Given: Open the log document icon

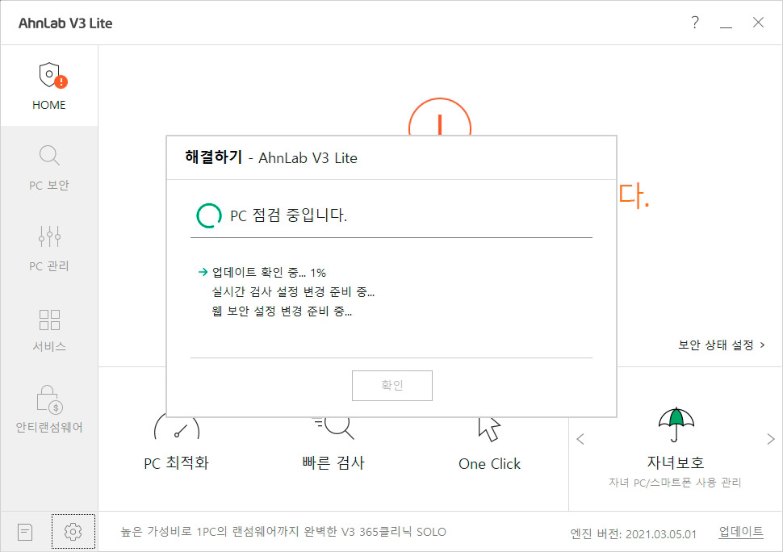Looking at the screenshot, I should [x=25, y=532].
